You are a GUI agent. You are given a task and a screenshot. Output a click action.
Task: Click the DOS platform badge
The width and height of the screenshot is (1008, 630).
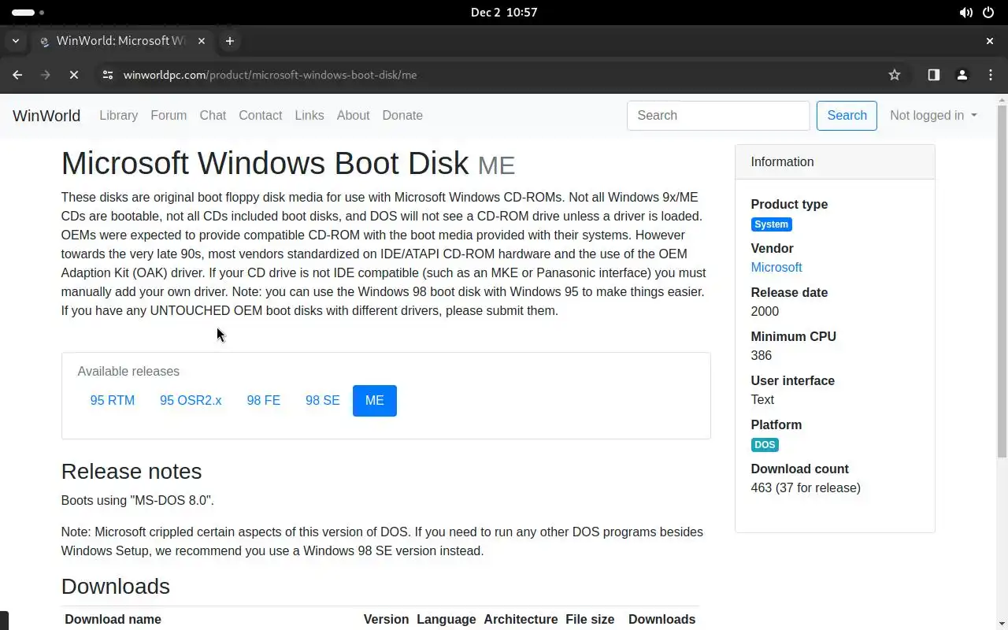[765, 445]
